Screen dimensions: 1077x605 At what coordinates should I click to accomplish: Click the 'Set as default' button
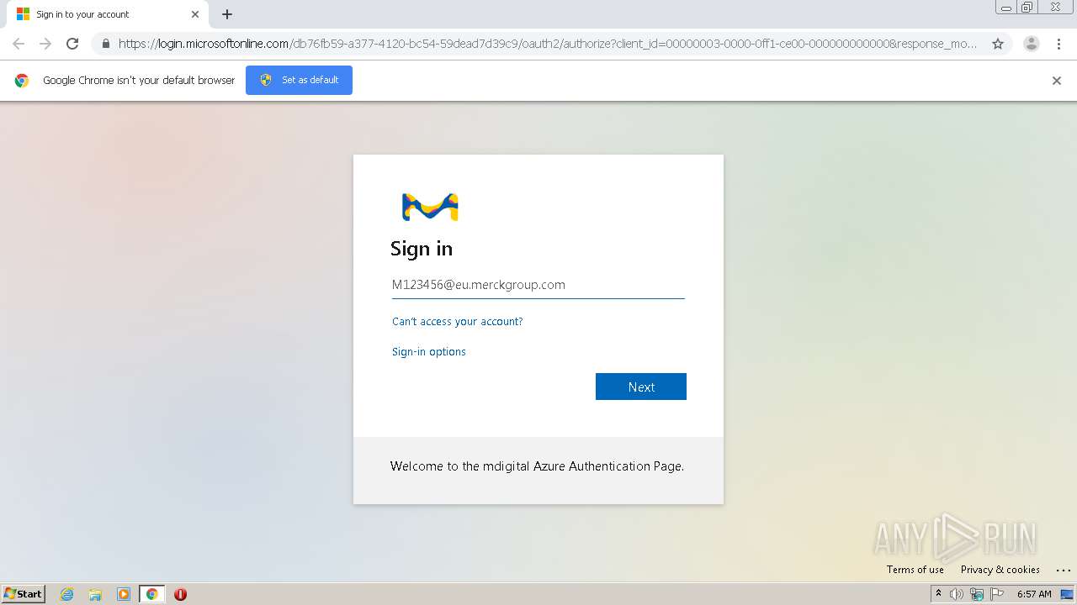pyautogui.click(x=299, y=80)
